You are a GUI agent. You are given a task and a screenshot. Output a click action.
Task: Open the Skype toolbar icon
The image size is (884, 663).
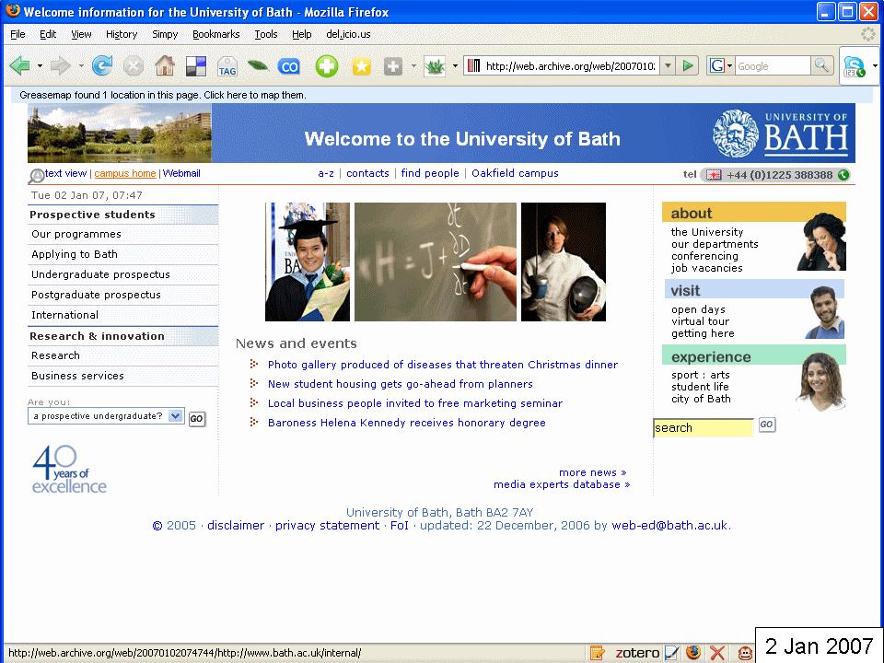(x=855, y=66)
